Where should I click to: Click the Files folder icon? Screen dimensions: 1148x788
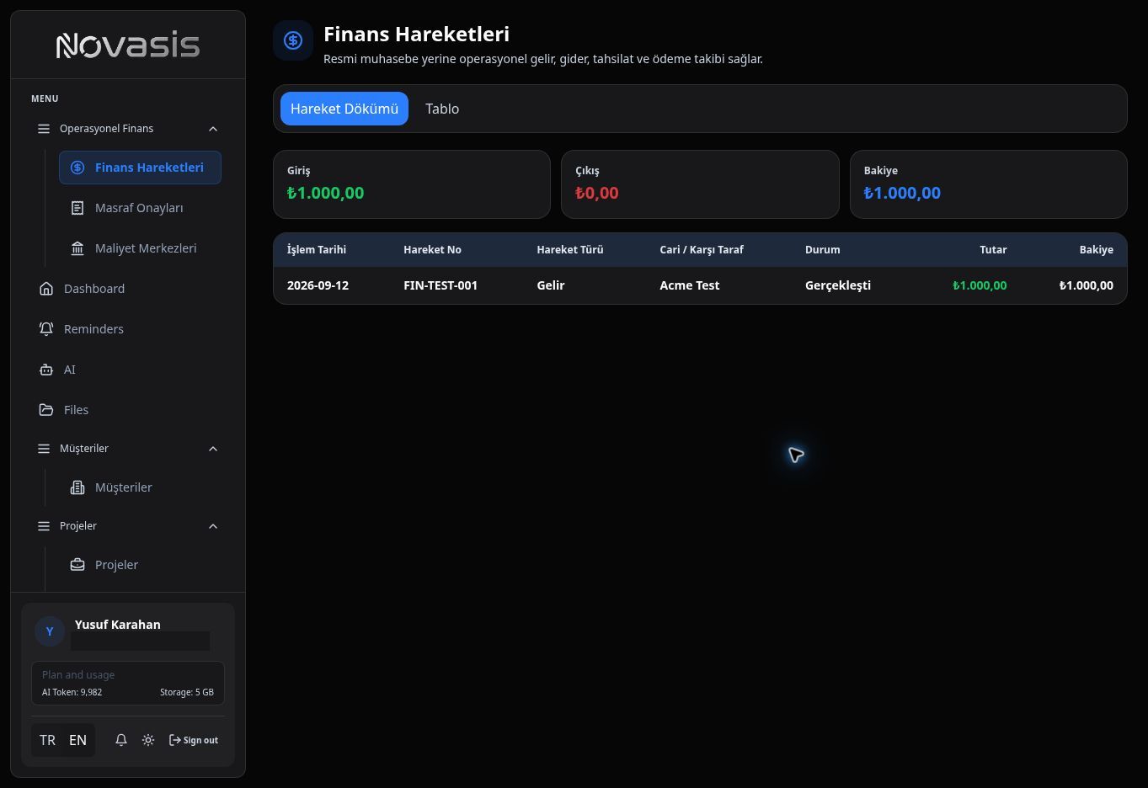click(x=46, y=410)
